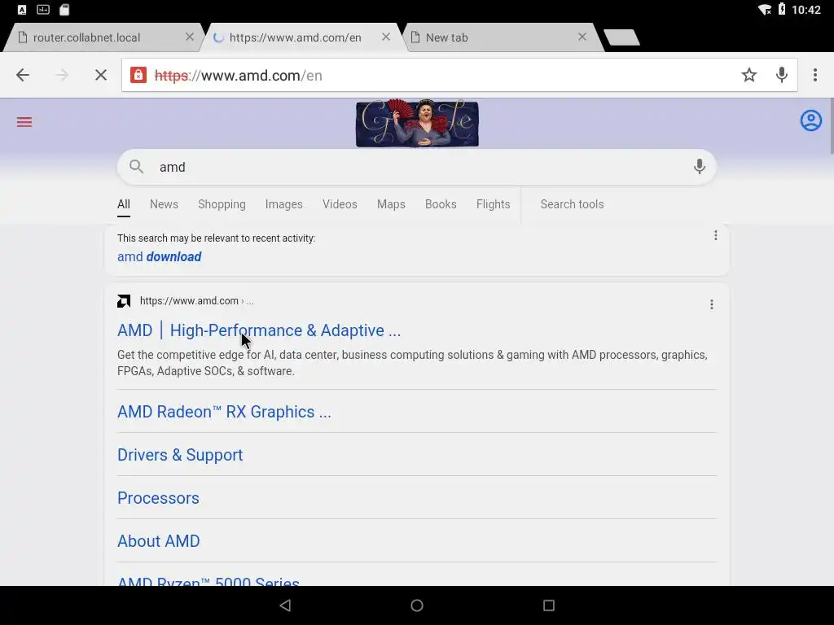Screen dimensions: 834x625
Task: Stop page loading with the X button
Action: [100, 75]
